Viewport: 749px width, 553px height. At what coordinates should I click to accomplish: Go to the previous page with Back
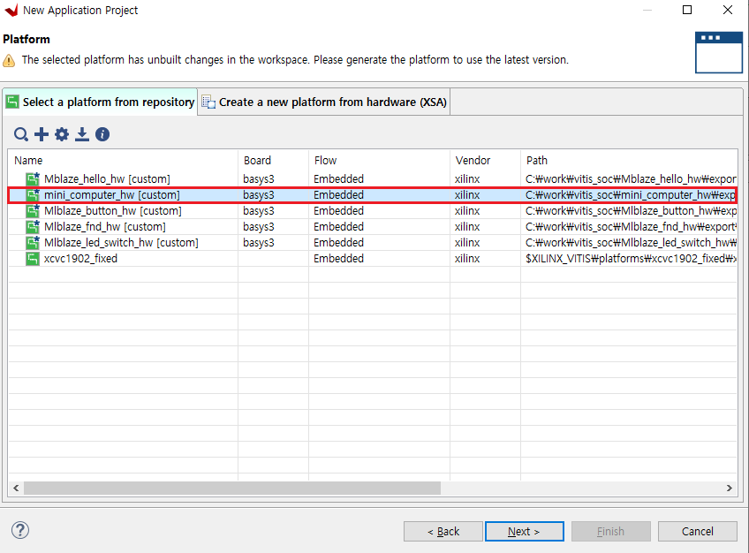443,532
